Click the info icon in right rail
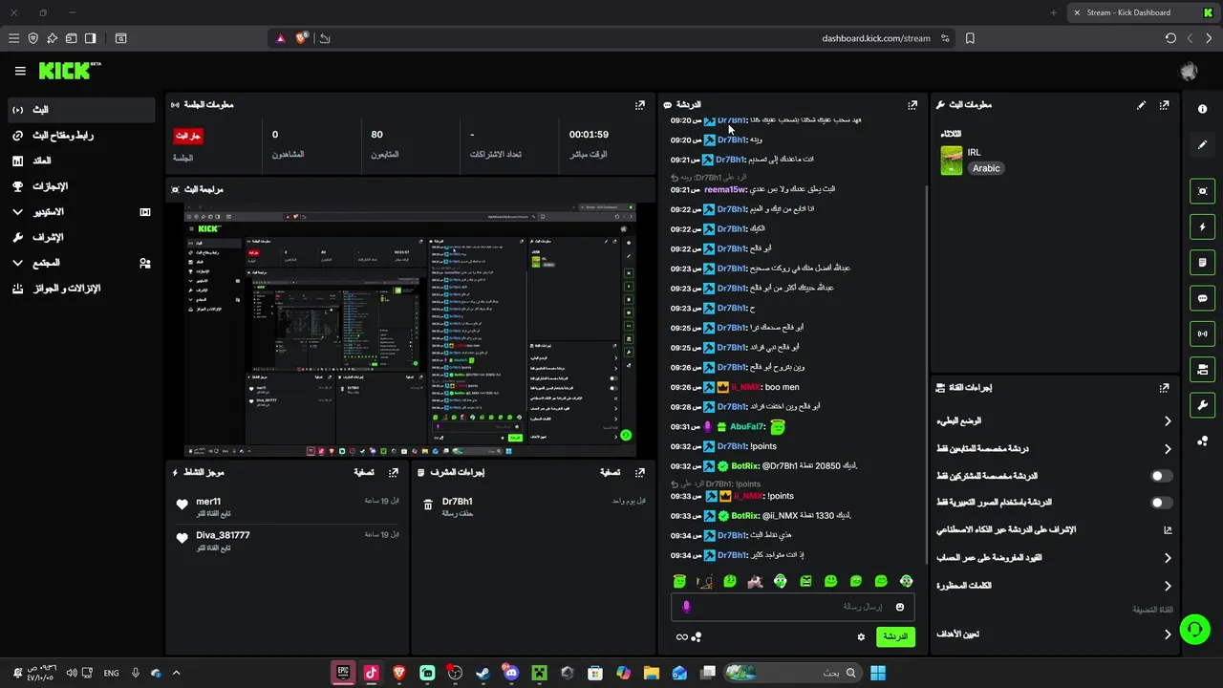 (x=1202, y=109)
